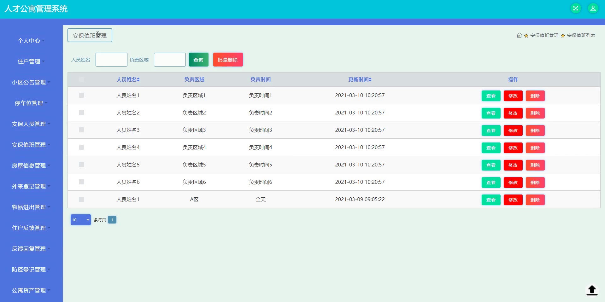Click the fullscreen toggle icon in header
Screen dimensions: 605x302
(x=575, y=9)
